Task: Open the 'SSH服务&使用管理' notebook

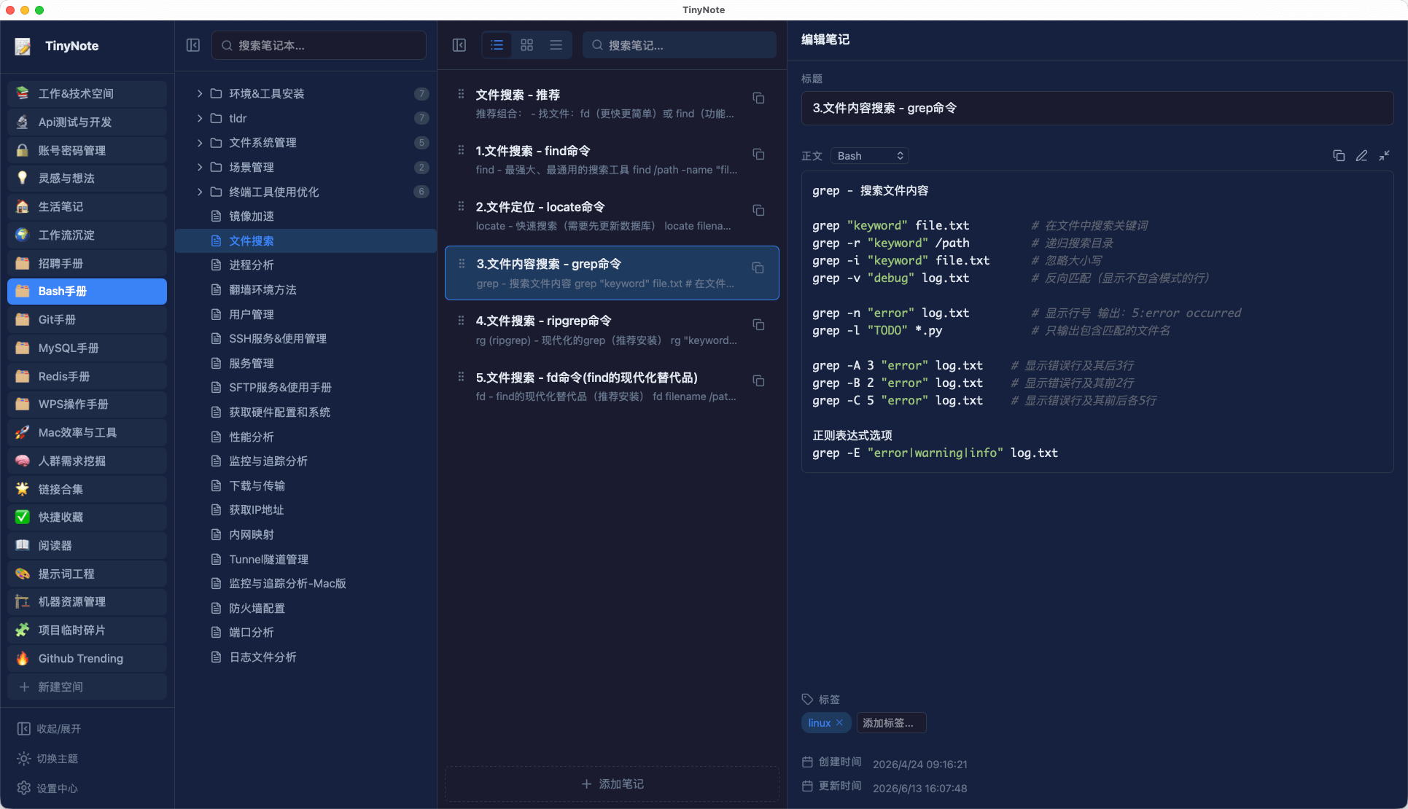Action: pyautogui.click(x=306, y=338)
